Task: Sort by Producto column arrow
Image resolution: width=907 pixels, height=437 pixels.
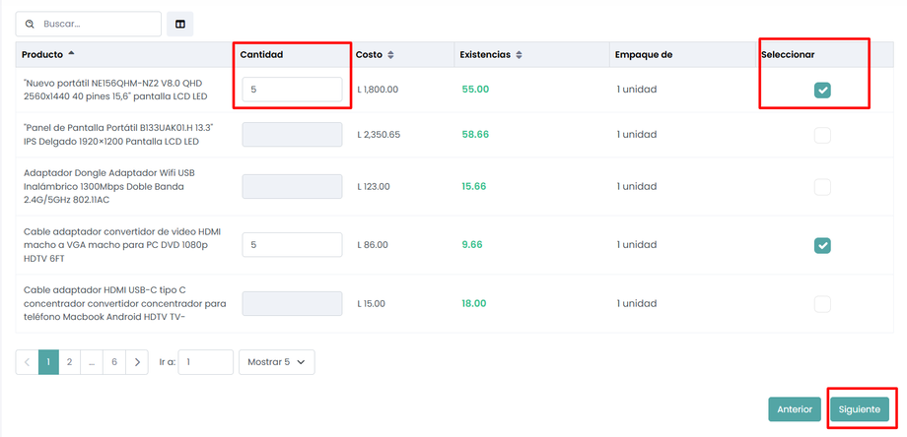Action: (x=71, y=54)
